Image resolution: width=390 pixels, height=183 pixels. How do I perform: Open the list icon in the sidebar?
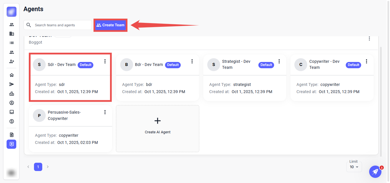[12, 43]
